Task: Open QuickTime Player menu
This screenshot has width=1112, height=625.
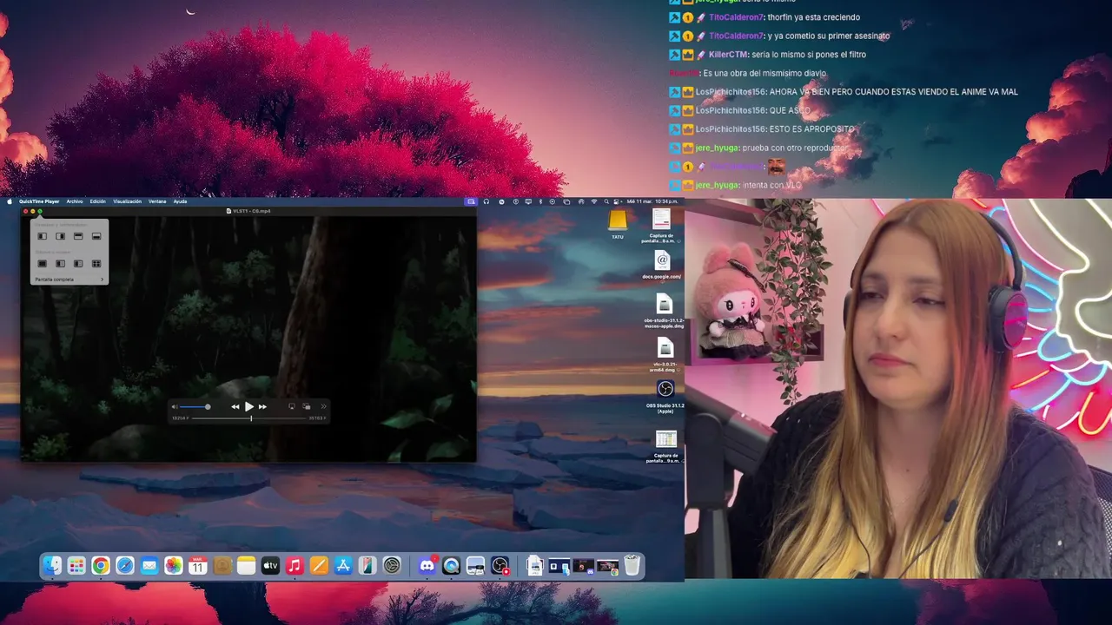Action: pyautogui.click(x=39, y=201)
